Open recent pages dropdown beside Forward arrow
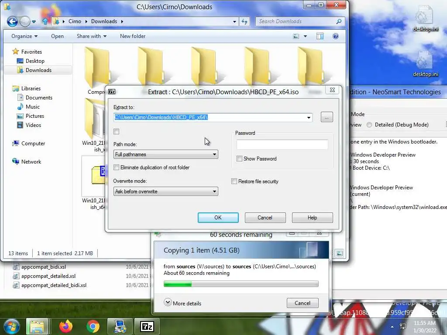This screenshot has width=447, height=335. pyautogui.click(x=34, y=22)
